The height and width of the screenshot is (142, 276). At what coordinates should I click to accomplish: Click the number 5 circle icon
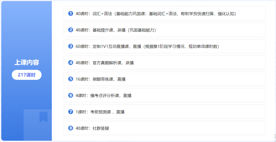[71, 79]
